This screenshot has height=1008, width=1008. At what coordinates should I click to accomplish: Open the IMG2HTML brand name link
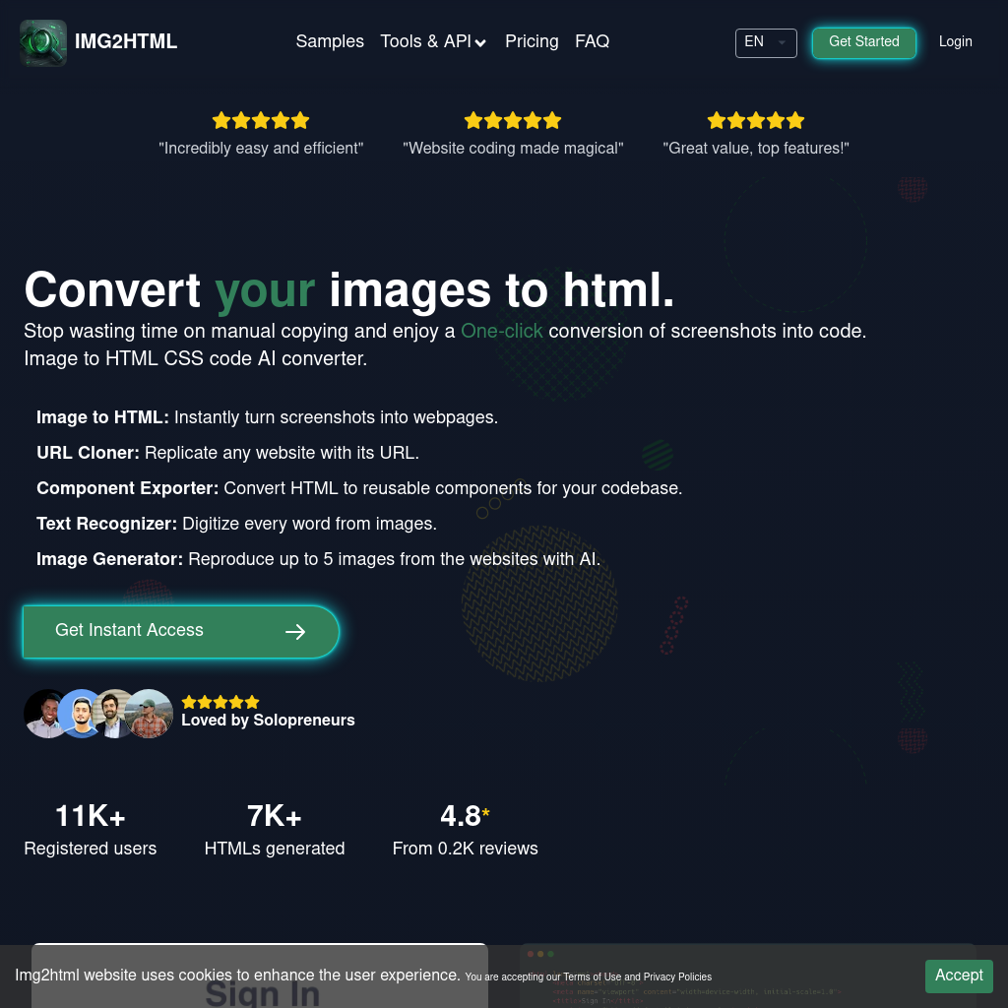tap(126, 41)
